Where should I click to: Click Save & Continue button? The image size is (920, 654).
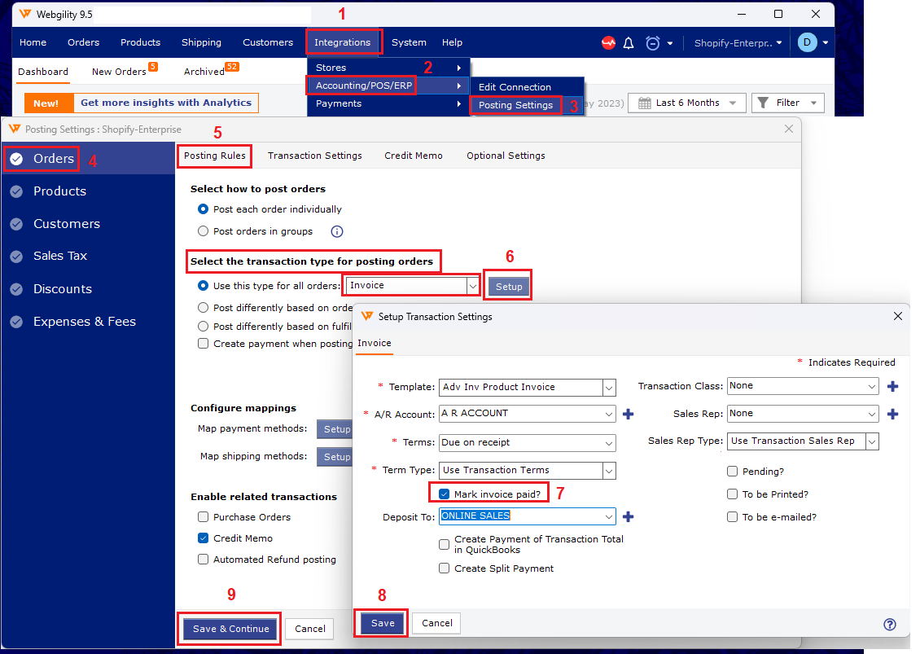[230, 629]
